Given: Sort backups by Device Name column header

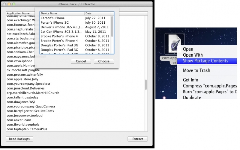Looking at the screenshot, I should tap(62, 13).
